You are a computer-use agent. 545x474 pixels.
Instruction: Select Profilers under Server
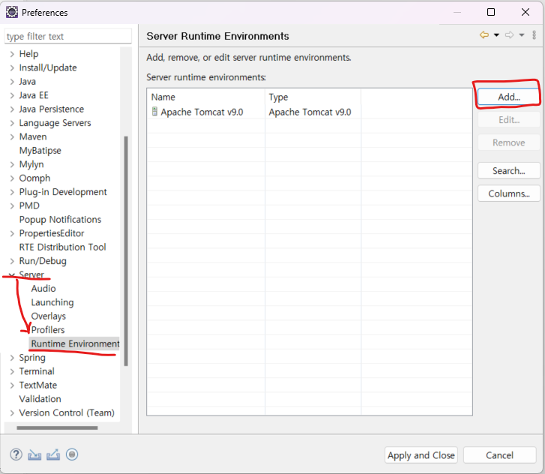pos(48,330)
